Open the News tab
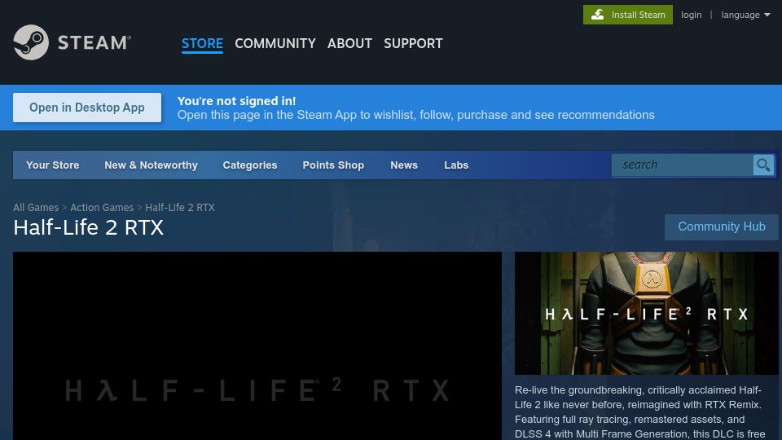This screenshot has height=440, width=782. [x=404, y=165]
